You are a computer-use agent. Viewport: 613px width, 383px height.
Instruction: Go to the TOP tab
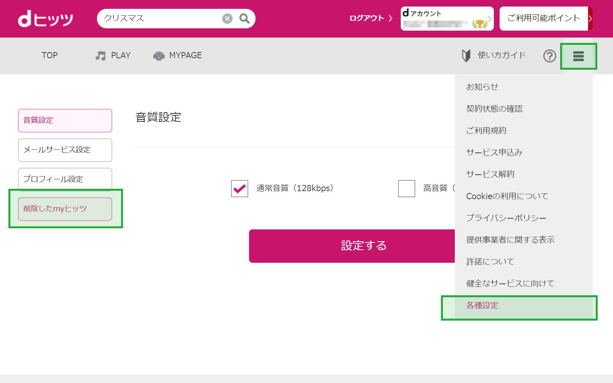50,56
